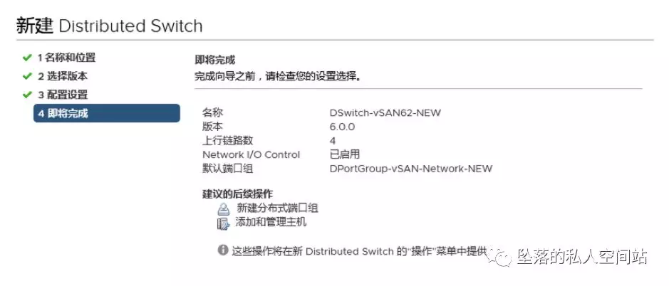The height and width of the screenshot is (286, 669).
Task: Click the info icon before 这些操作
Action: [x=223, y=250]
